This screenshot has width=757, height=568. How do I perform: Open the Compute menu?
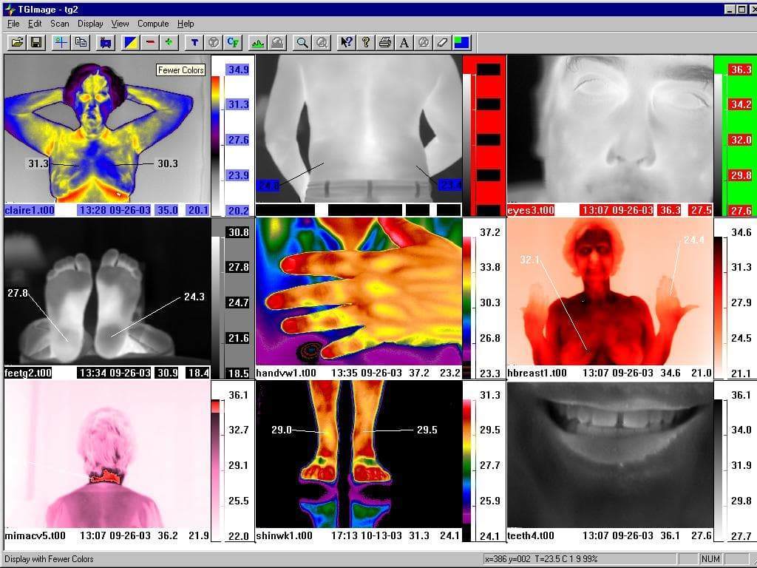pyautogui.click(x=153, y=24)
